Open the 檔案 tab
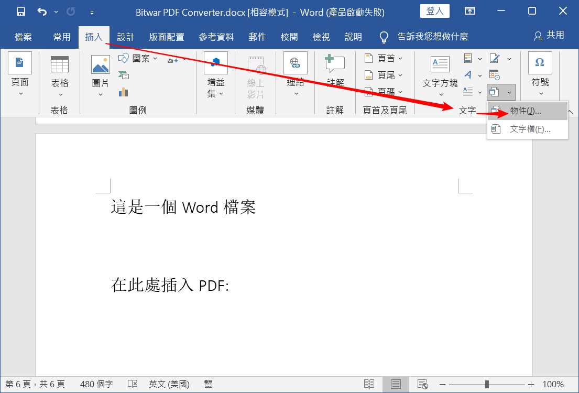The image size is (579, 393). tap(23, 37)
